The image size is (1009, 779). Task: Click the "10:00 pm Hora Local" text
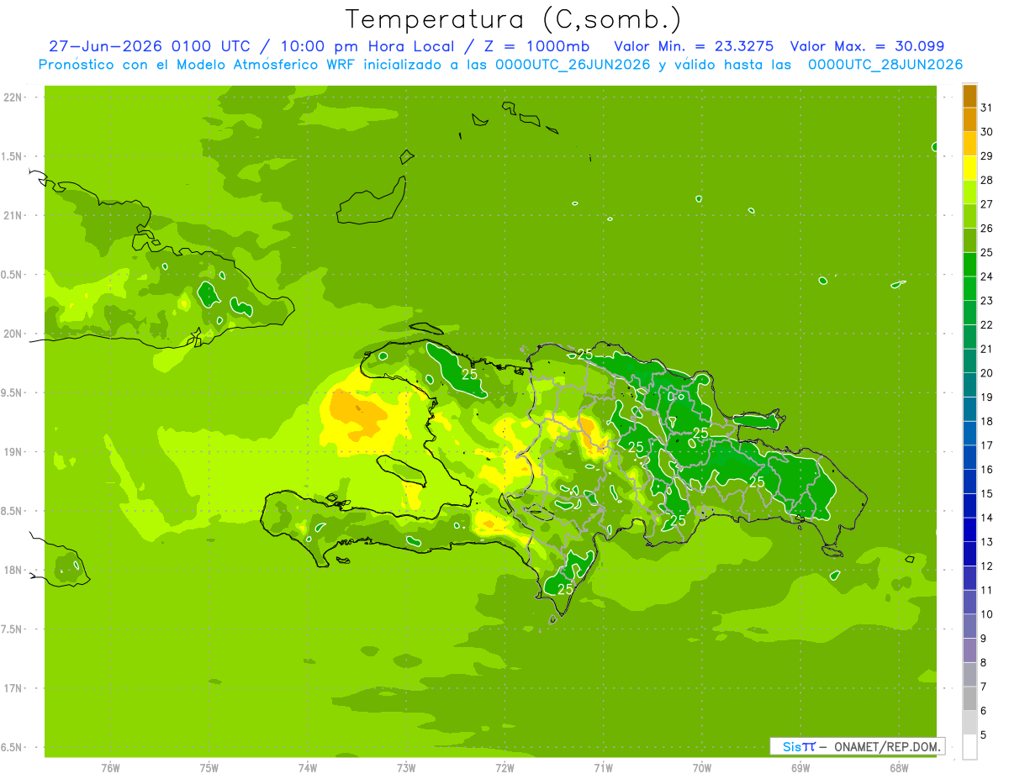367,46
